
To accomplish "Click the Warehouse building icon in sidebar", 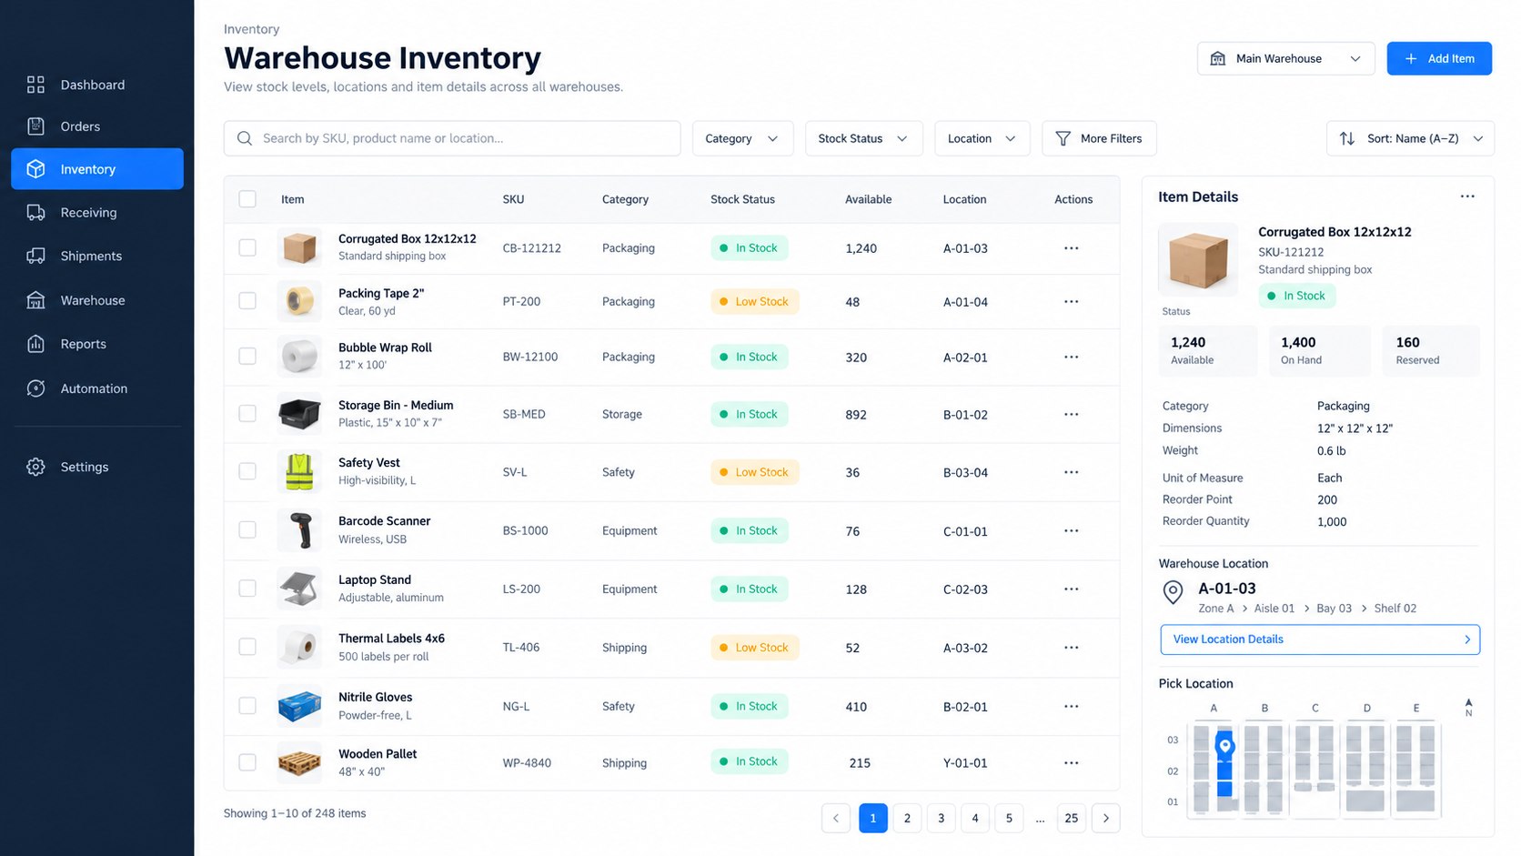I will click(35, 300).
